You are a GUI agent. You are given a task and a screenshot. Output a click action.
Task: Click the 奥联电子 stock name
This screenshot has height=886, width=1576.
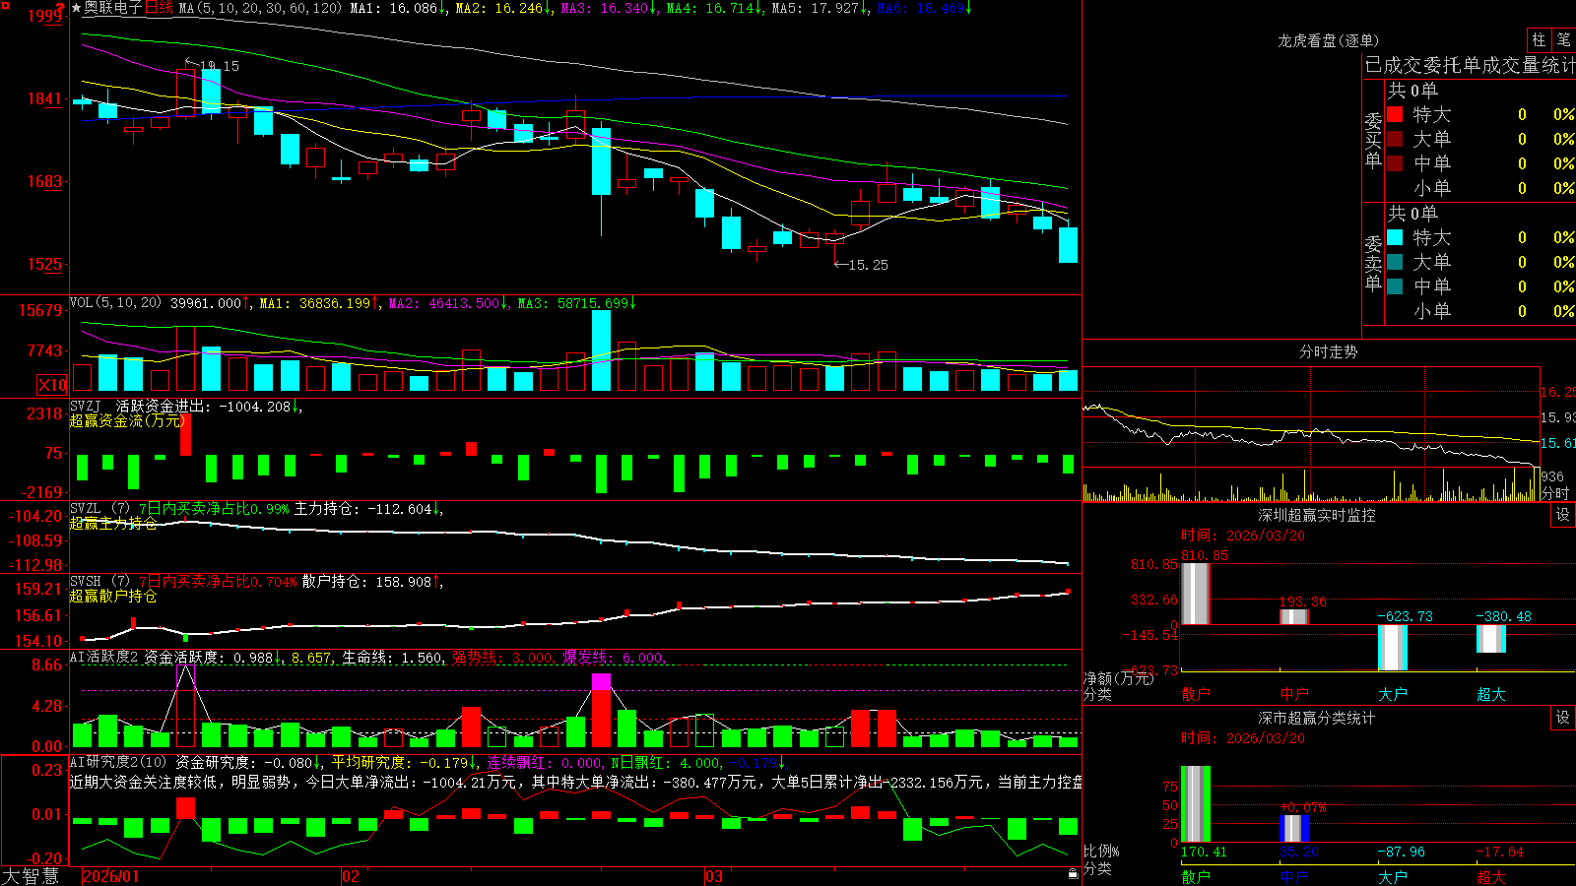tap(113, 8)
